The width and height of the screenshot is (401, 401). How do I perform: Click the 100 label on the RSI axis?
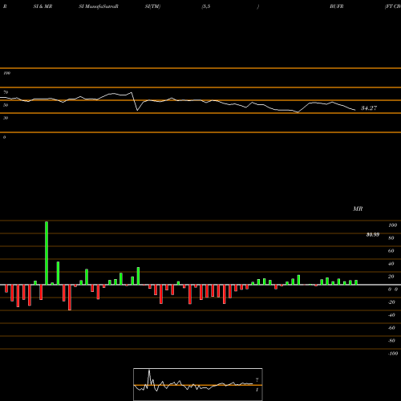click(x=6, y=73)
